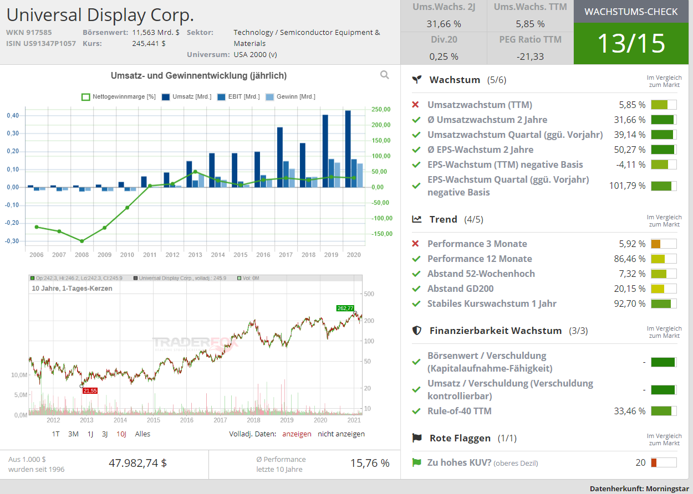Viewport: 693px width, 494px height.
Task: Click check mark beside Stabiles Kurswachstum 1 Jahr
Action: pyautogui.click(x=416, y=303)
